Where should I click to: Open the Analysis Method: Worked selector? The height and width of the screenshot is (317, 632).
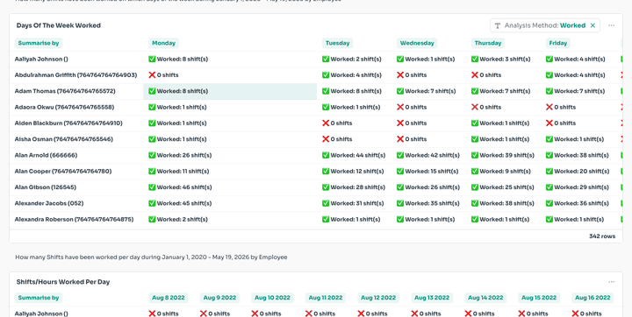[x=545, y=25]
